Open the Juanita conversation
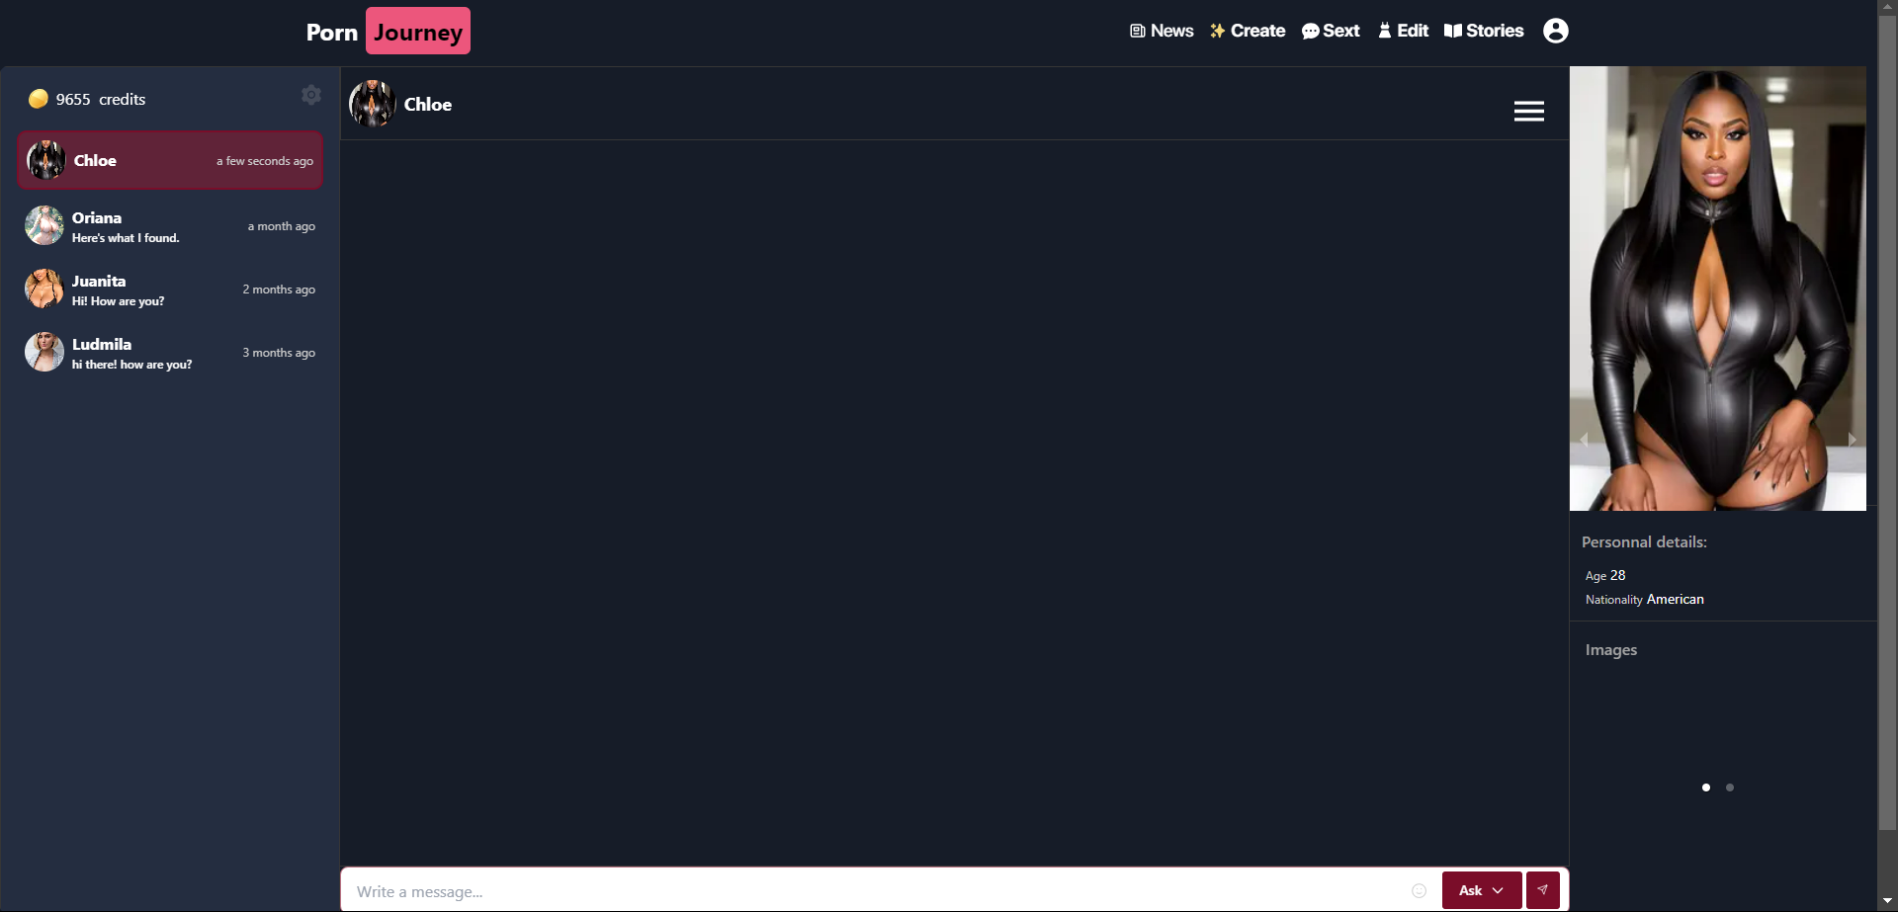The image size is (1898, 912). (170, 290)
